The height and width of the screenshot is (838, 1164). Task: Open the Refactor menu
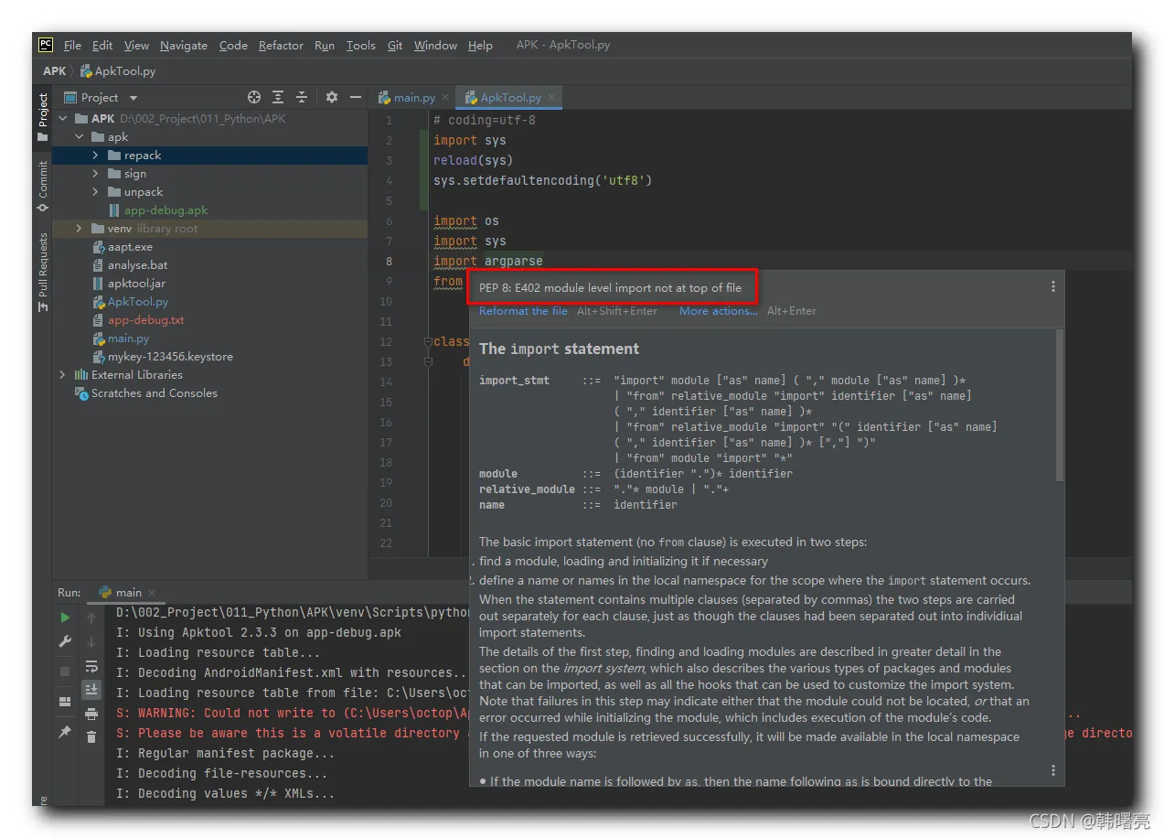pyautogui.click(x=281, y=45)
